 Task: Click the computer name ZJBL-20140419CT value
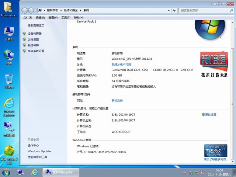tap(123, 115)
